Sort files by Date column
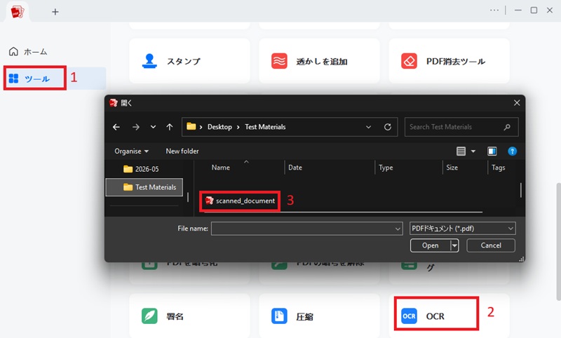 (x=295, y=168)
